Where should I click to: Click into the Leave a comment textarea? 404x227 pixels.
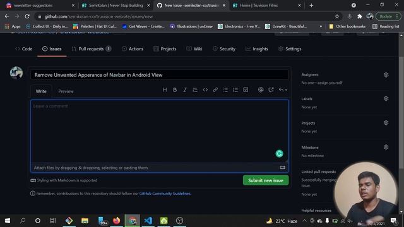click(160, 131)
